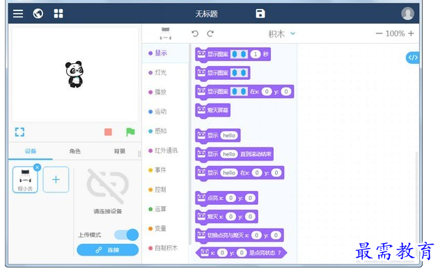The height and width of the screenshot is (273, 440).
Task: Zoom in with the plus icon
Action: (x=411, y=33)
